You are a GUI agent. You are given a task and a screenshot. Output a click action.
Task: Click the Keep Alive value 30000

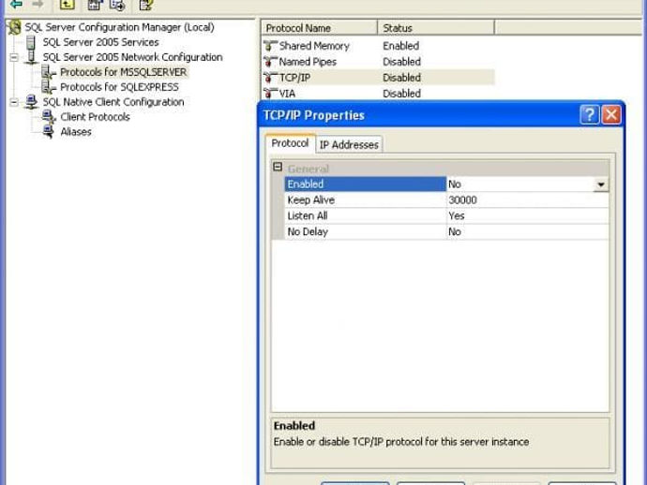527,200
